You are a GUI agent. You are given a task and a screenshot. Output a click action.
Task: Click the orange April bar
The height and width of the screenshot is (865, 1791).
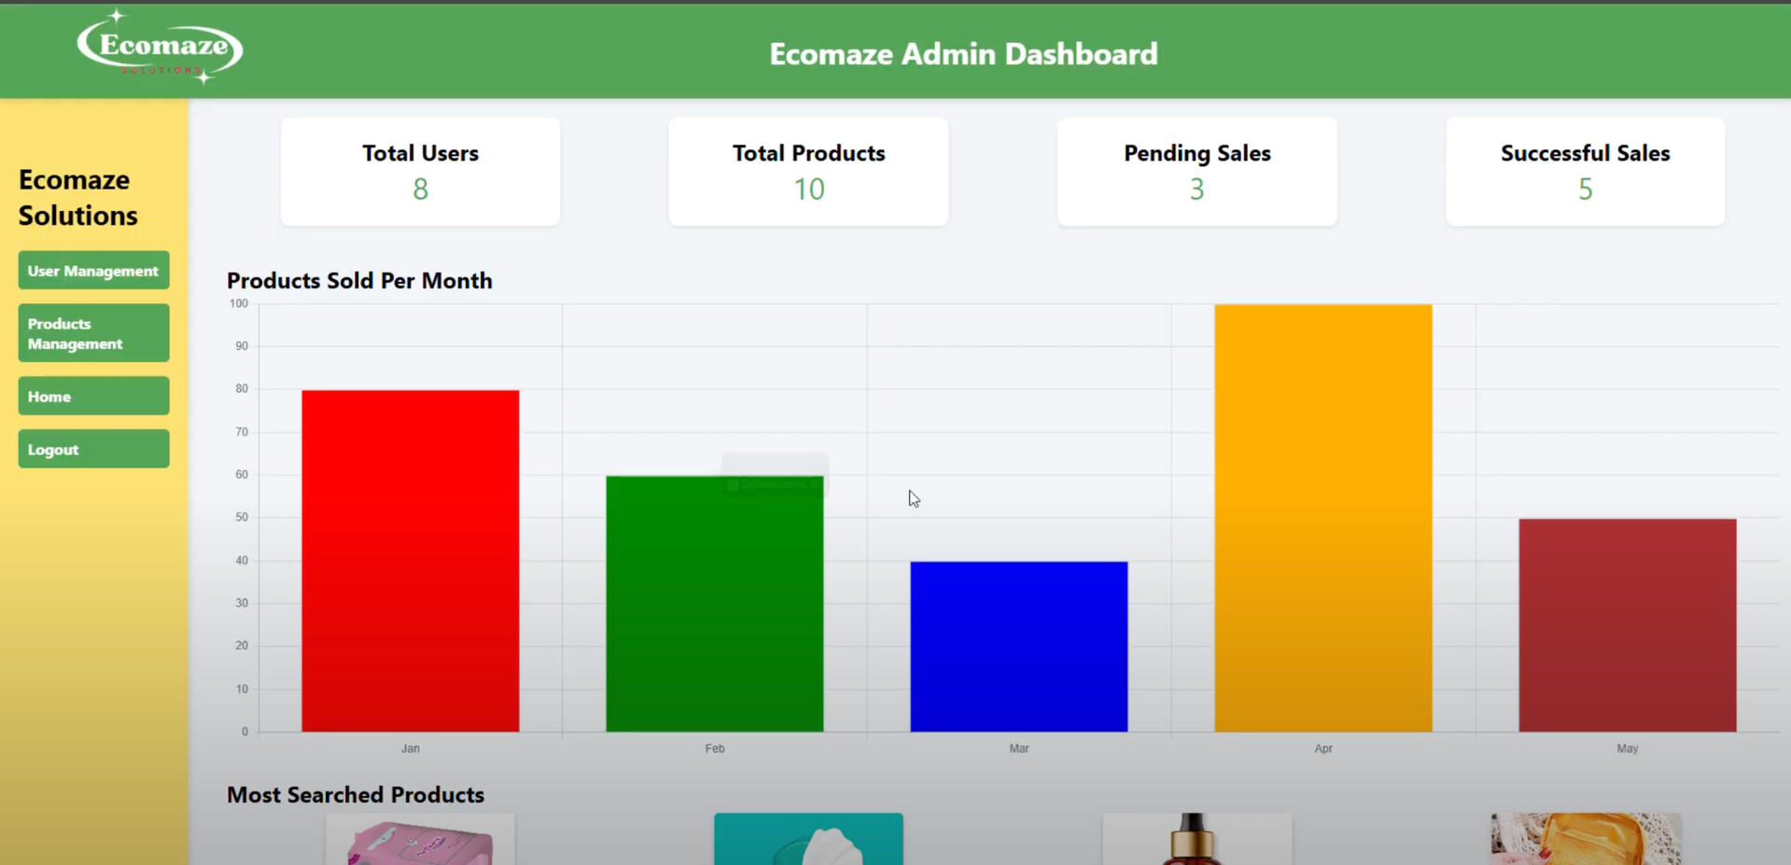(x=1322, y=518)
